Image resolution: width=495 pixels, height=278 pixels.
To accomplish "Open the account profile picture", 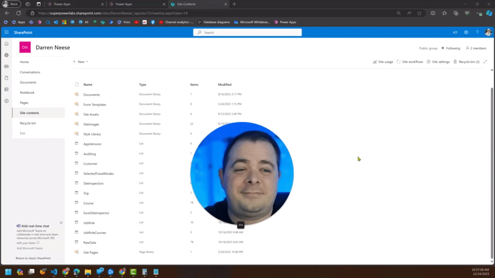I will point(488,32).
